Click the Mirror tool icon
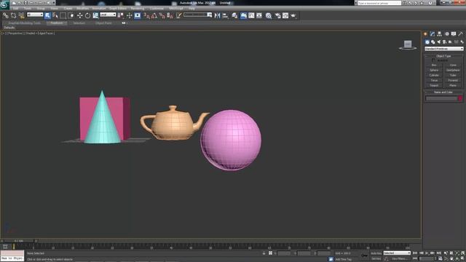Viewport: 466px width, 262px height. 217,15
